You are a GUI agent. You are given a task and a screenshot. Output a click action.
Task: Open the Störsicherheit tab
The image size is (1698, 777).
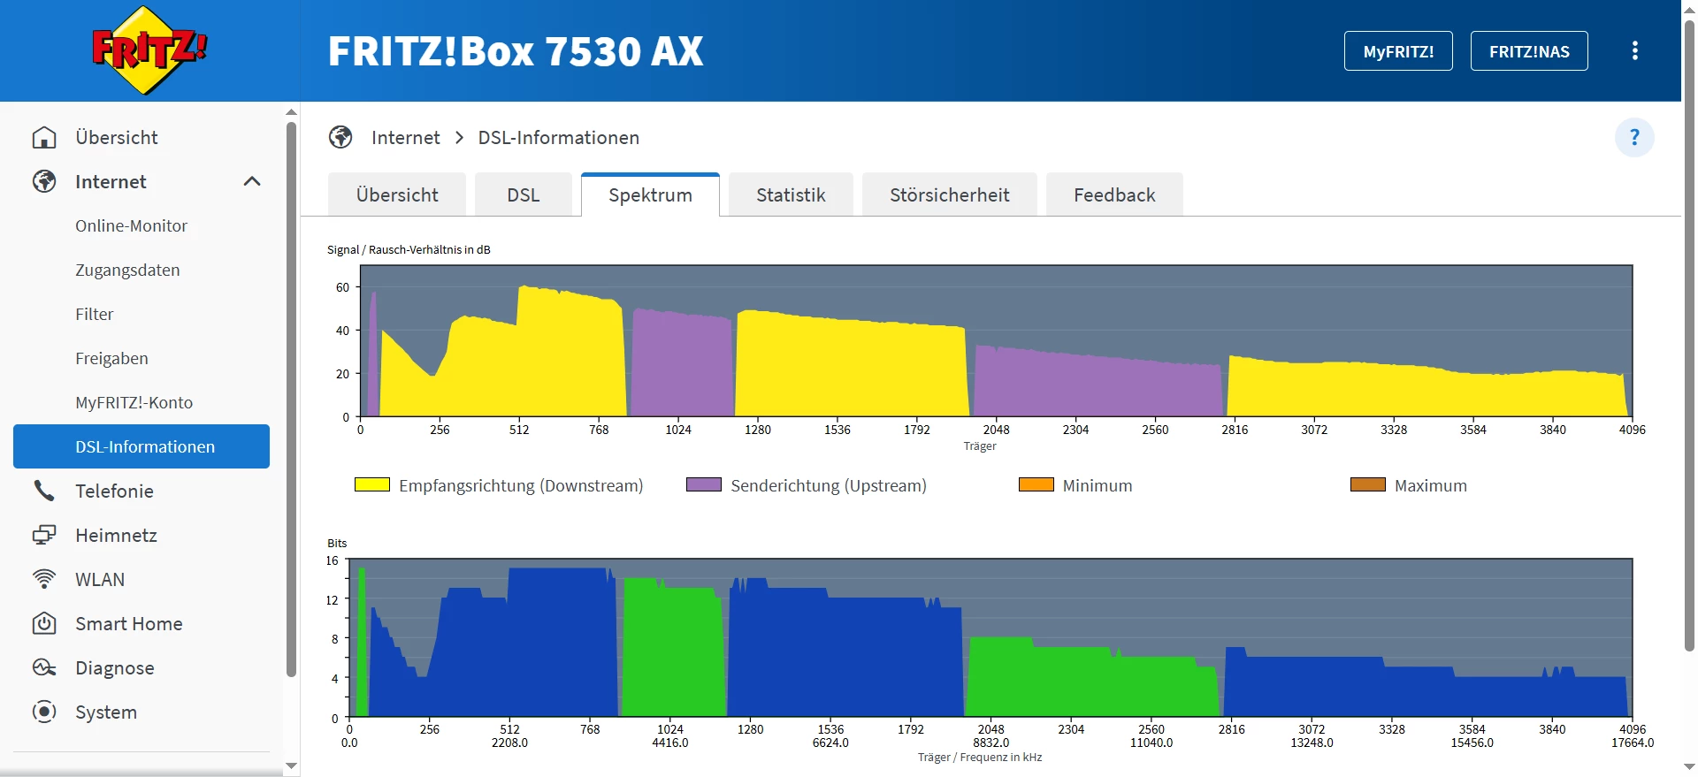pyautogui.click(x=950, y=194)
